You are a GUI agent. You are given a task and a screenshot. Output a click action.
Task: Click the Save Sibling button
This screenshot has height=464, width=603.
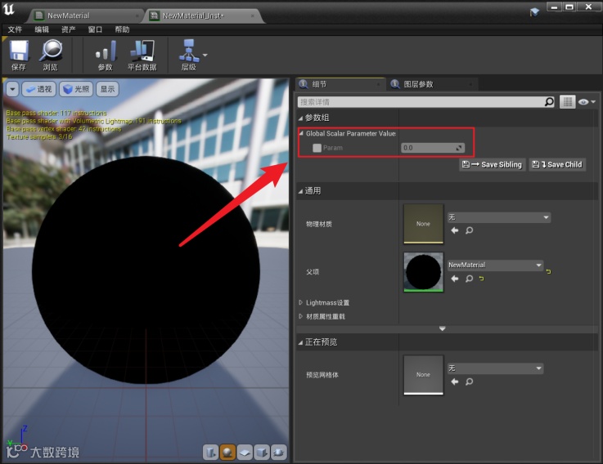(493, 165)
